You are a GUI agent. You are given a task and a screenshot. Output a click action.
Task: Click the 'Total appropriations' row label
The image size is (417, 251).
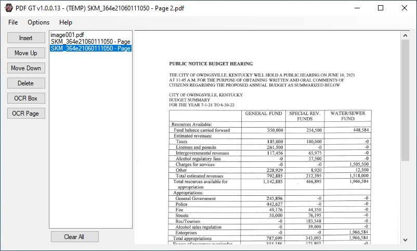tap(192, 239)
